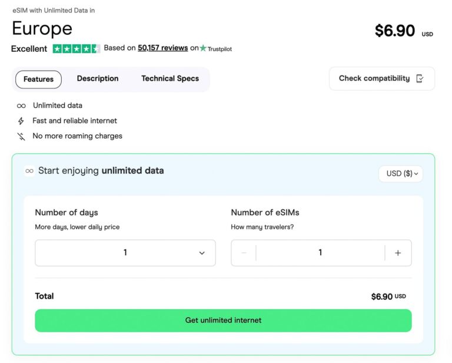Decrease eSIM count with minus button

[244, 253]
